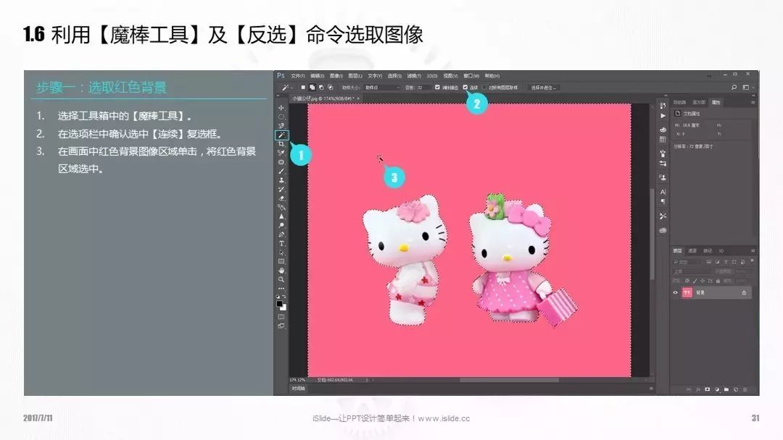The width and height of the screenshot is (783, 440).
Task: Click the 容差 tolerance input field
Action: 424,87
